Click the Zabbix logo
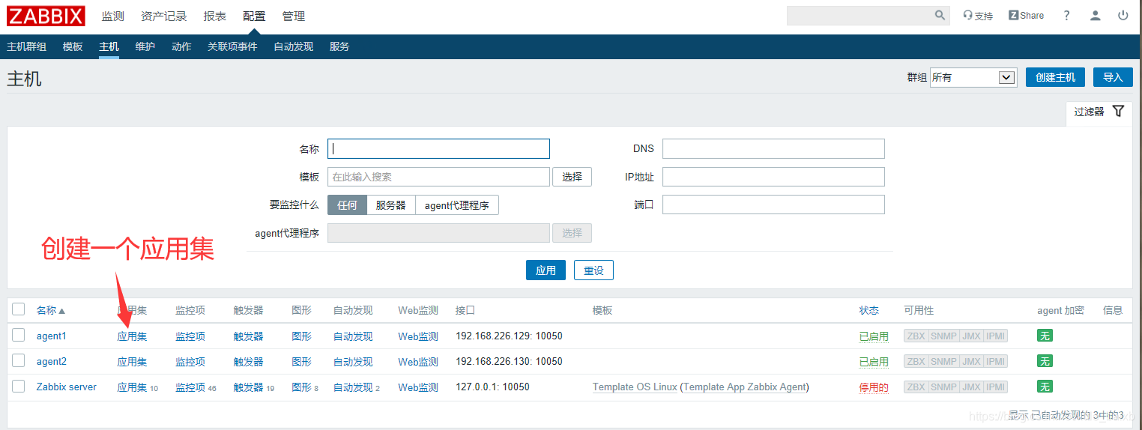Image resolution: width=1142 pixels, height=430 pixels. point(46,16)
